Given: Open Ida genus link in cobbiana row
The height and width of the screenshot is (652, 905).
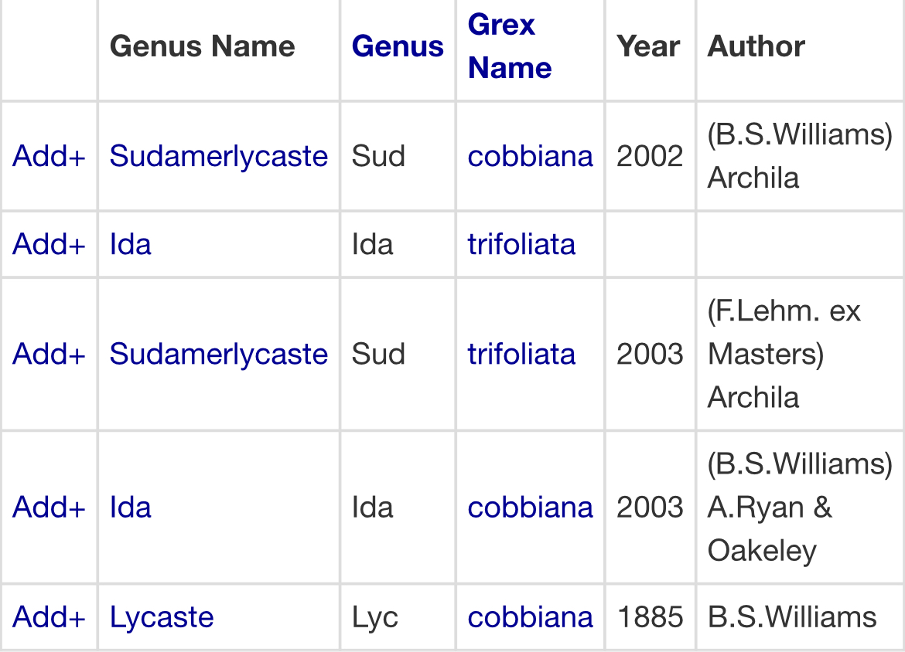Looking at the screenshot, I should 130,508.
